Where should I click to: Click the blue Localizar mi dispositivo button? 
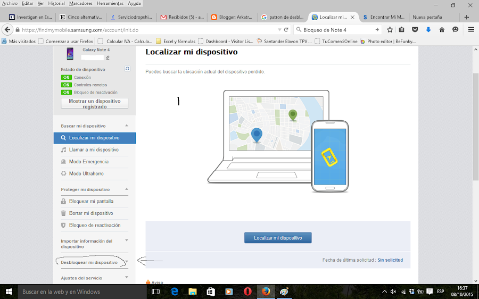point(278,238)
